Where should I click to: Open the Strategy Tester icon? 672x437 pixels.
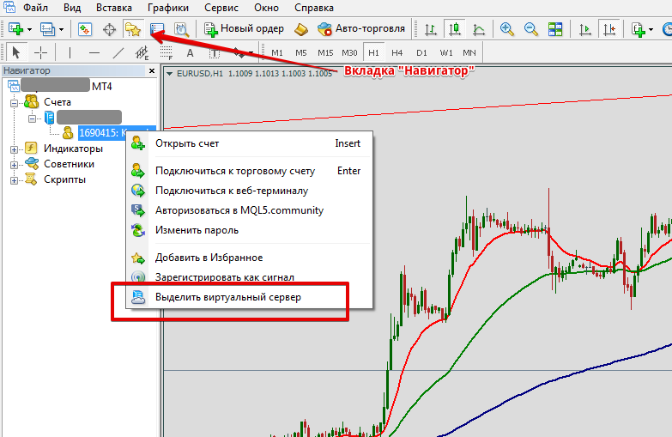(181, 29)
